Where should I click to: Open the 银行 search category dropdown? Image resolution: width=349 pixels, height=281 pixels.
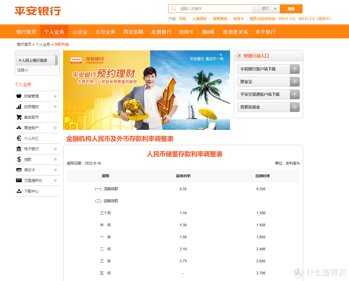(266, 9)
